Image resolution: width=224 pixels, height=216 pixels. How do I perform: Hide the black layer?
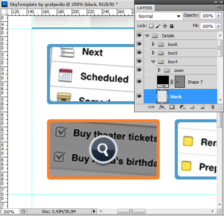(139, 96)
